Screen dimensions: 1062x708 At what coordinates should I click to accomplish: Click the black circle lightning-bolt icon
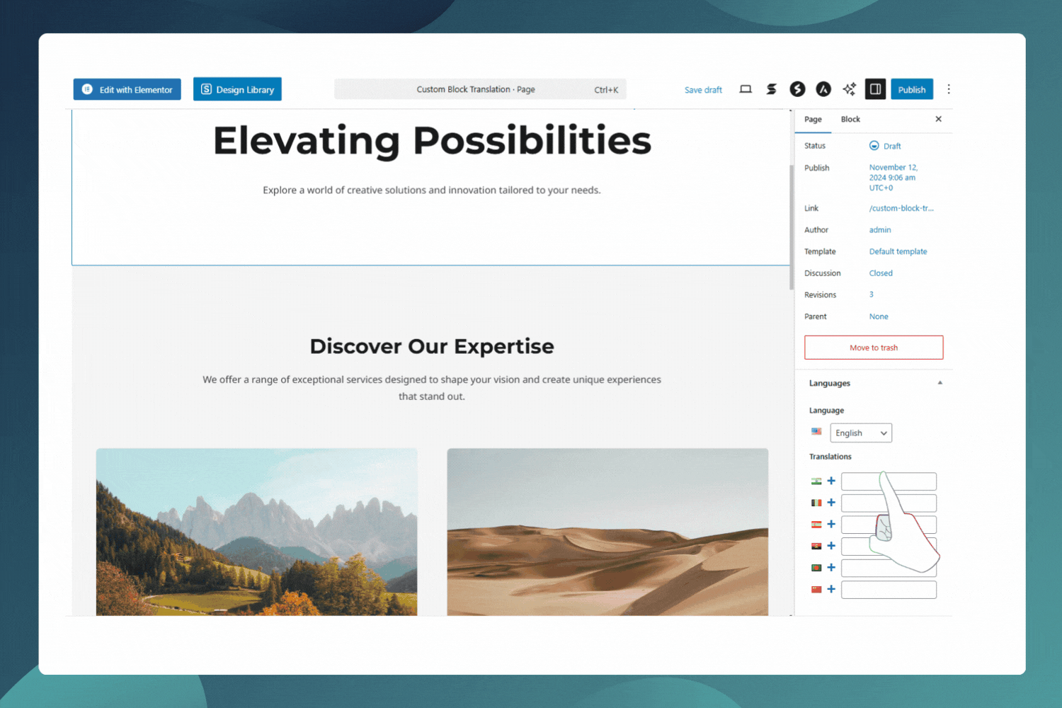pos(797,89)
